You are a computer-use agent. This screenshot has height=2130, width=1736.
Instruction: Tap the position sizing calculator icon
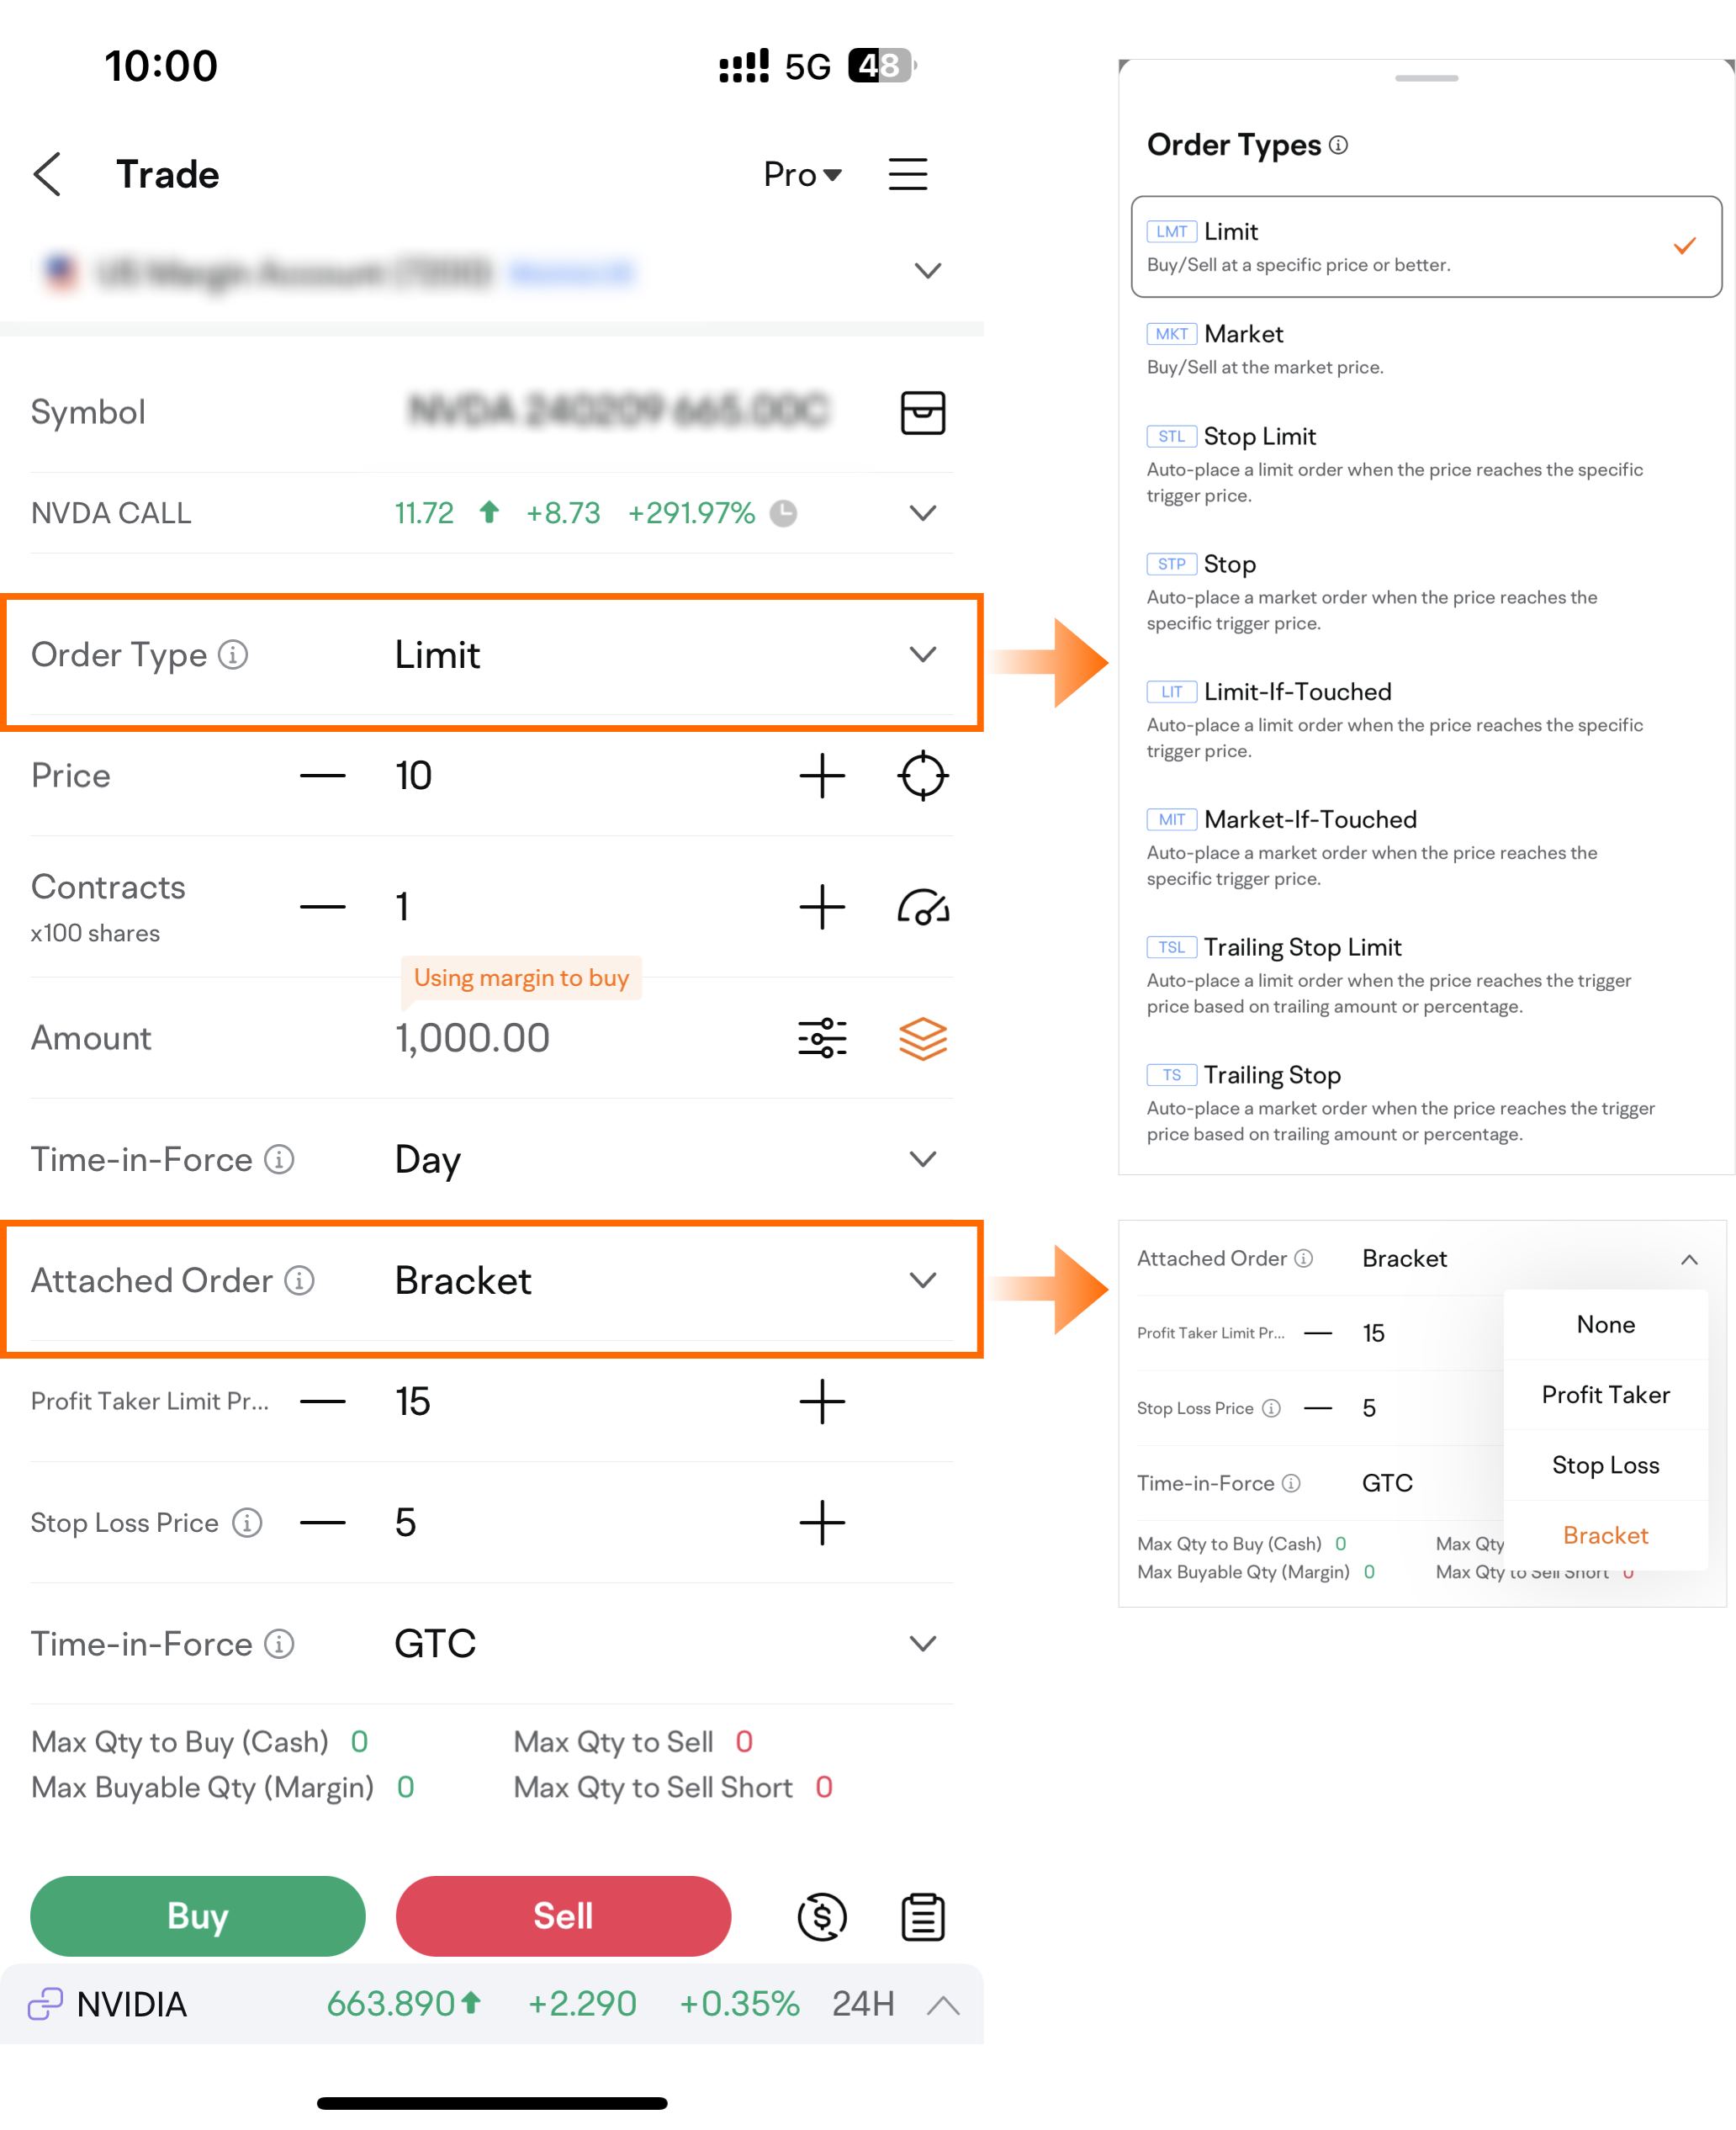pos(920,908)
